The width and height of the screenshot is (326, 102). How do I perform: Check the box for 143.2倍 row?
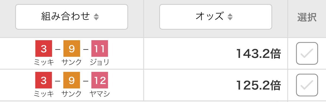pyautogui.click(x=307, y=53)
